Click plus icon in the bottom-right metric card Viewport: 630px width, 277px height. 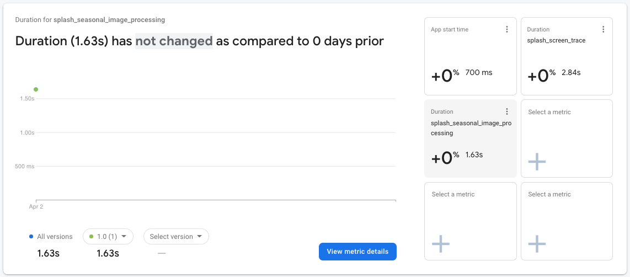pos(537,243)
